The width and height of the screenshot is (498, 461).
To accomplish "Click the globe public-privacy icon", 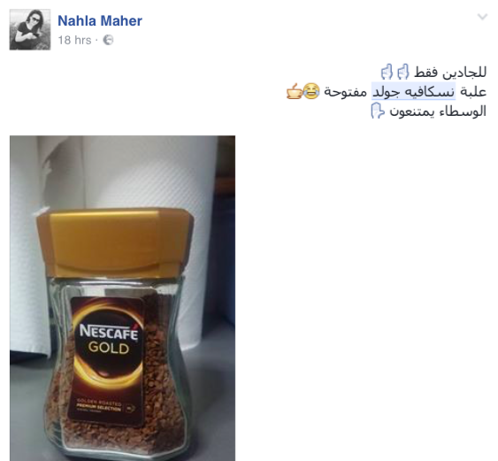I will tap(108, 40).
